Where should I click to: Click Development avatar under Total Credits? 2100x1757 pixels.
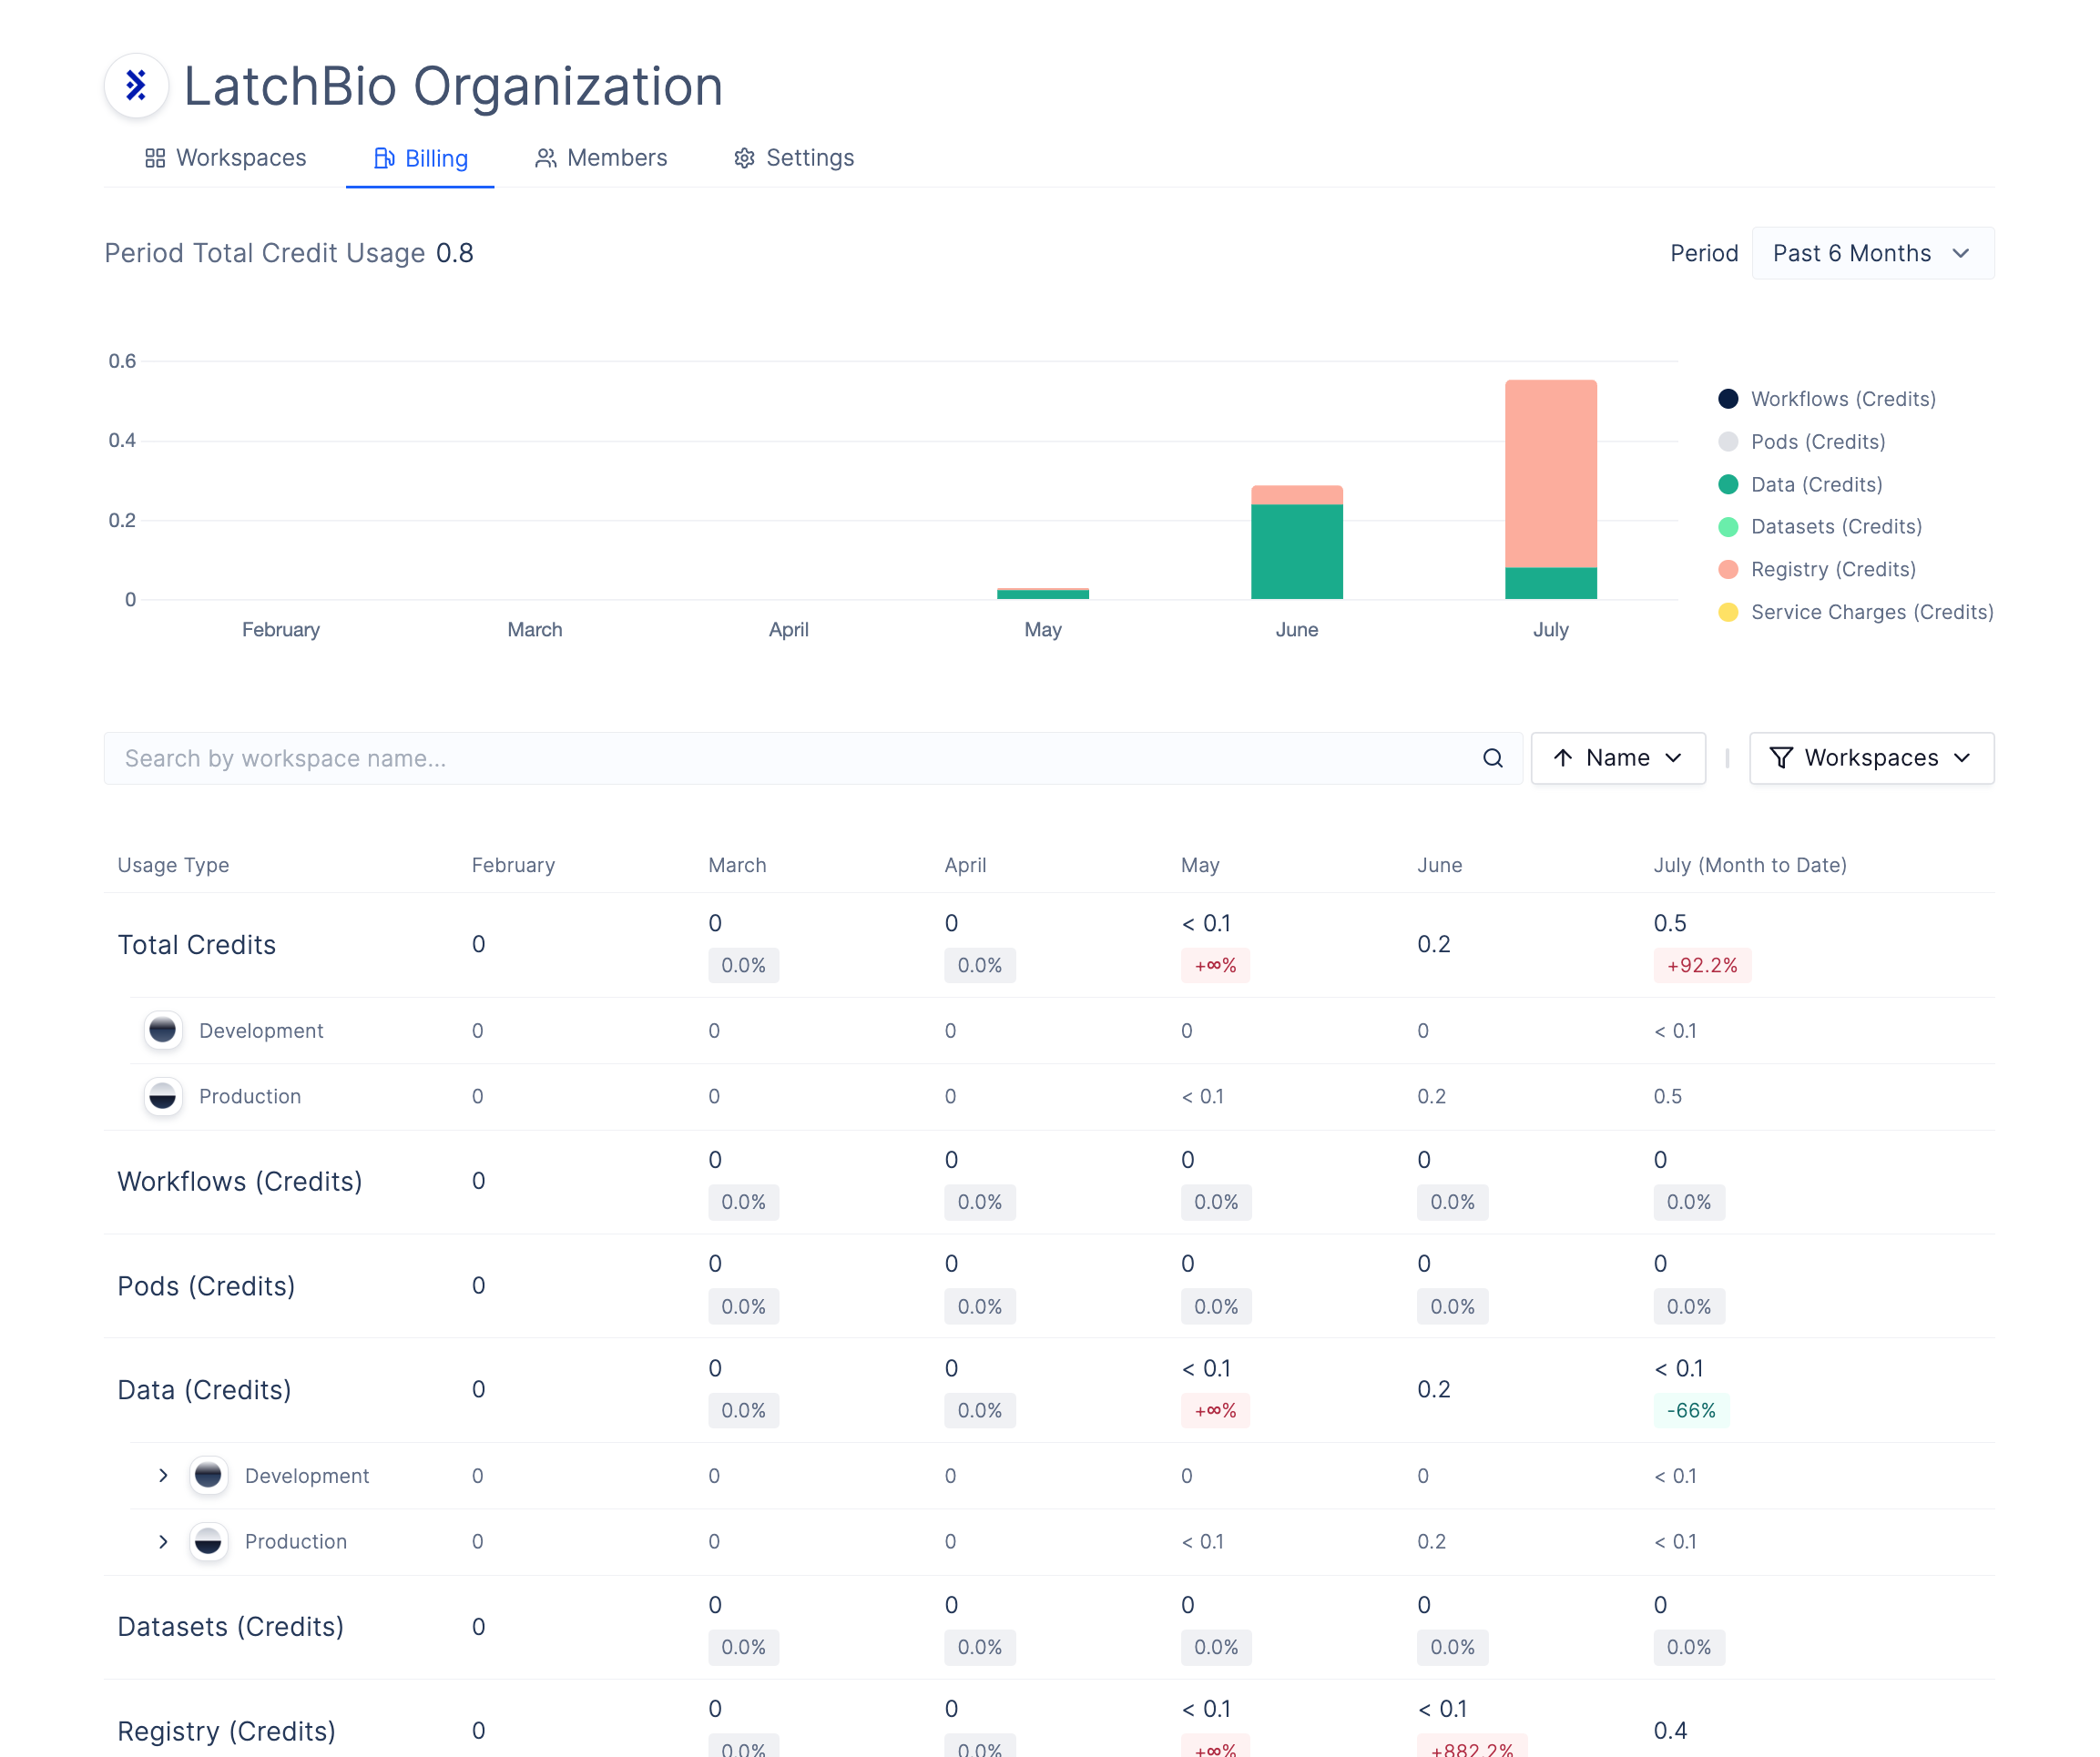[163, 1031]
